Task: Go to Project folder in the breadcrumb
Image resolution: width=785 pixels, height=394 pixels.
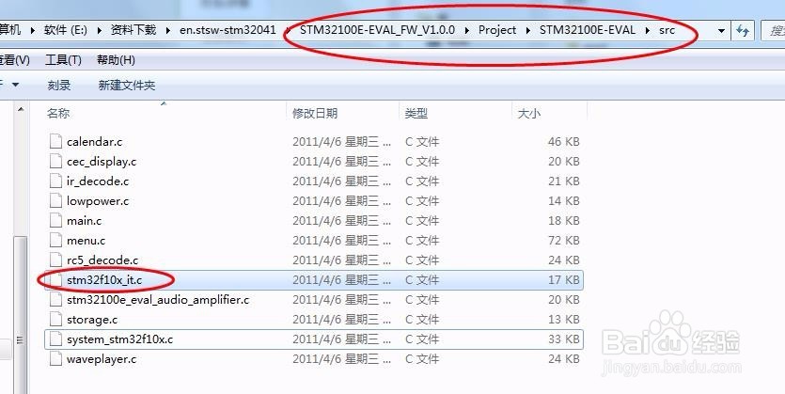Action: (497, 30)
